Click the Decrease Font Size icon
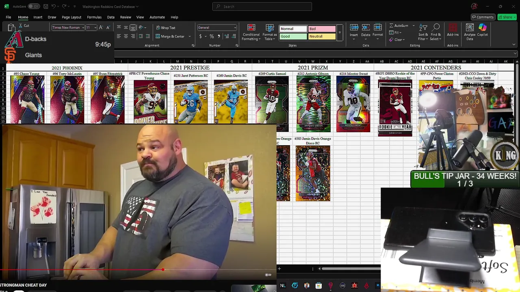Screen dimensions: 520x292 (x=108, y=28)
